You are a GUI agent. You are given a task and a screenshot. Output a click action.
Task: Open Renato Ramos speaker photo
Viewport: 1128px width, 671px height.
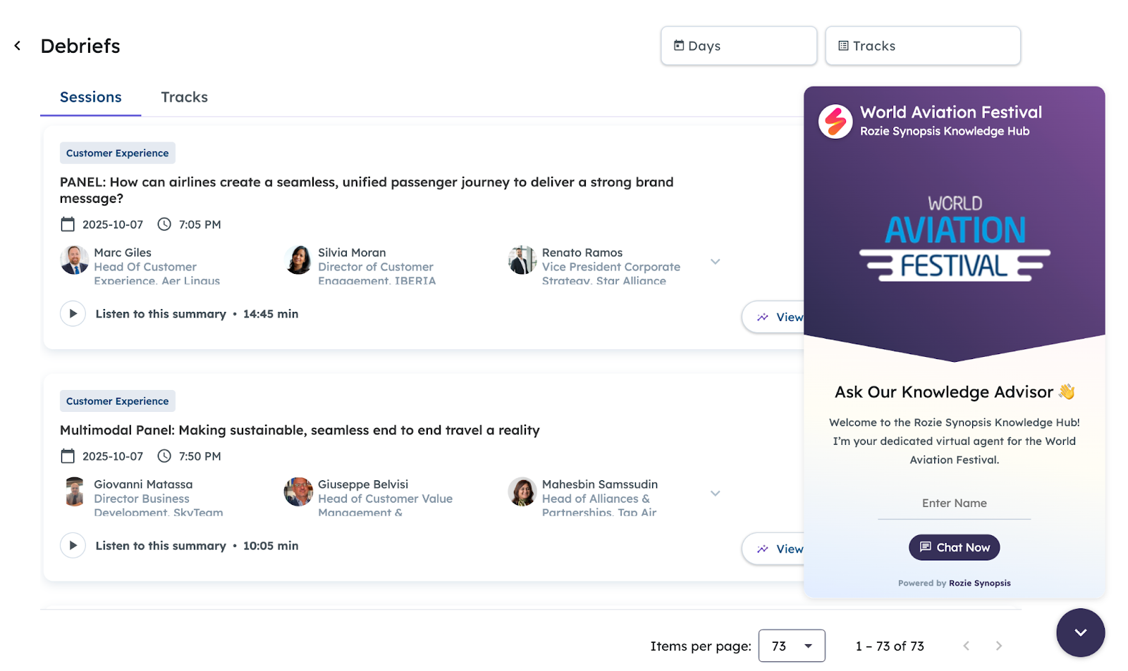pyautogui.click(x=522, y=260)
